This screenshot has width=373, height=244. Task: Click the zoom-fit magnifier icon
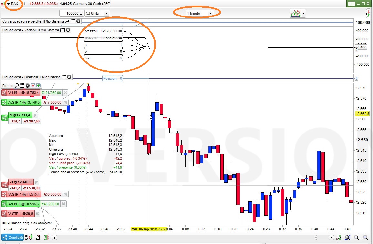347,237
